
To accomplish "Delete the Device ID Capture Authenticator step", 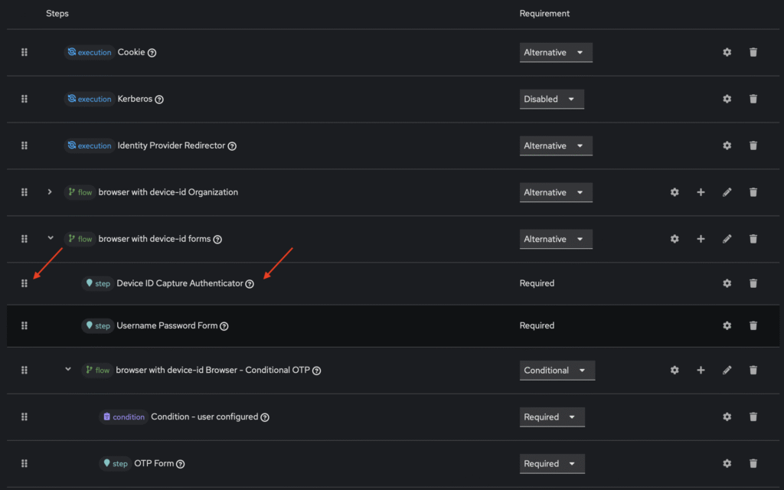I will 753,283.
